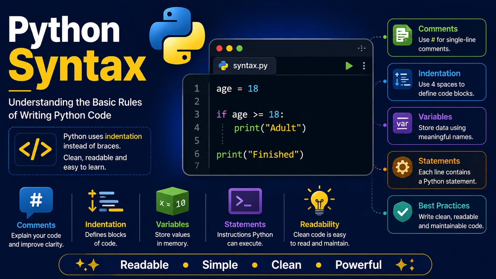Viewport: 496px width, 279px height.
Task: Click the left sparkle stars in banner
Action: (x=88, y=264)
